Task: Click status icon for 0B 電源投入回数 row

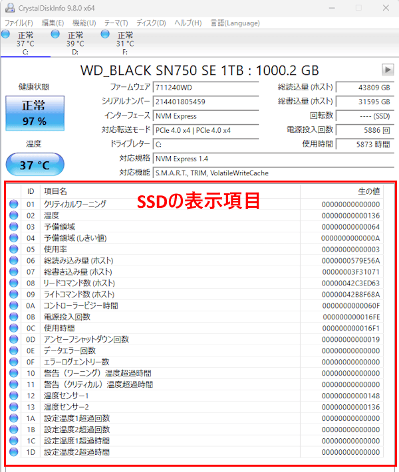Action: tap(13, 317)
